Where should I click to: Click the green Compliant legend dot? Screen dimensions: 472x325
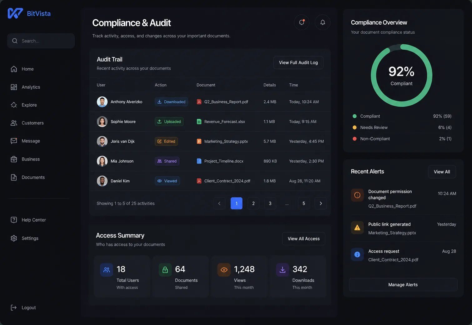[355, 116]
